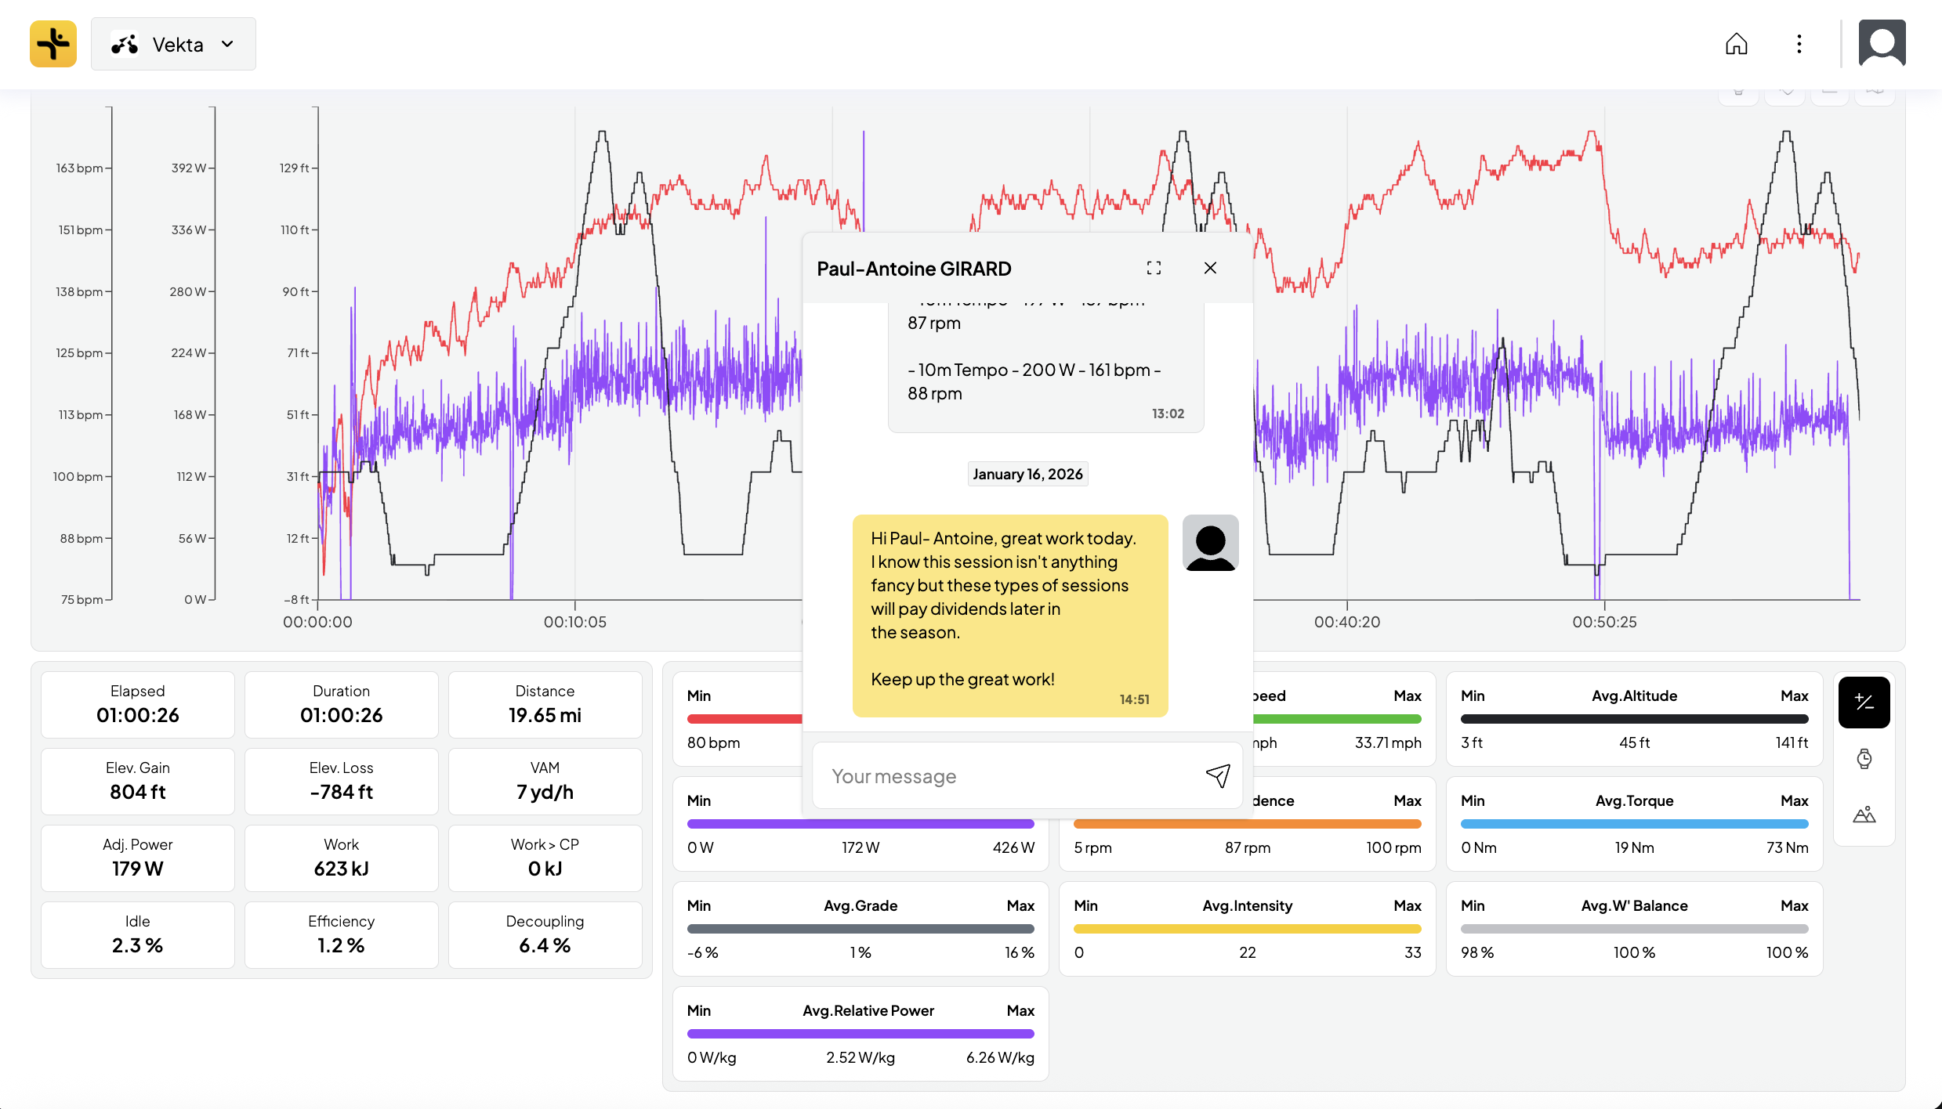
Task: Click the yellow Vekta logo icon
Action: click(x=53, y=44)
